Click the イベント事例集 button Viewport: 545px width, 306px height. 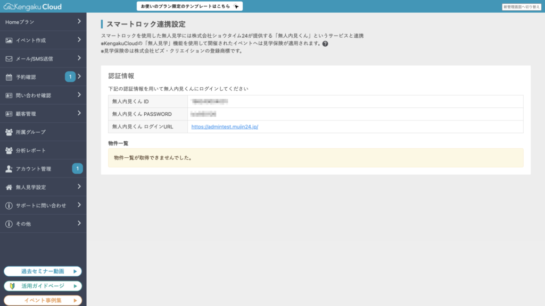coord(43,300)
